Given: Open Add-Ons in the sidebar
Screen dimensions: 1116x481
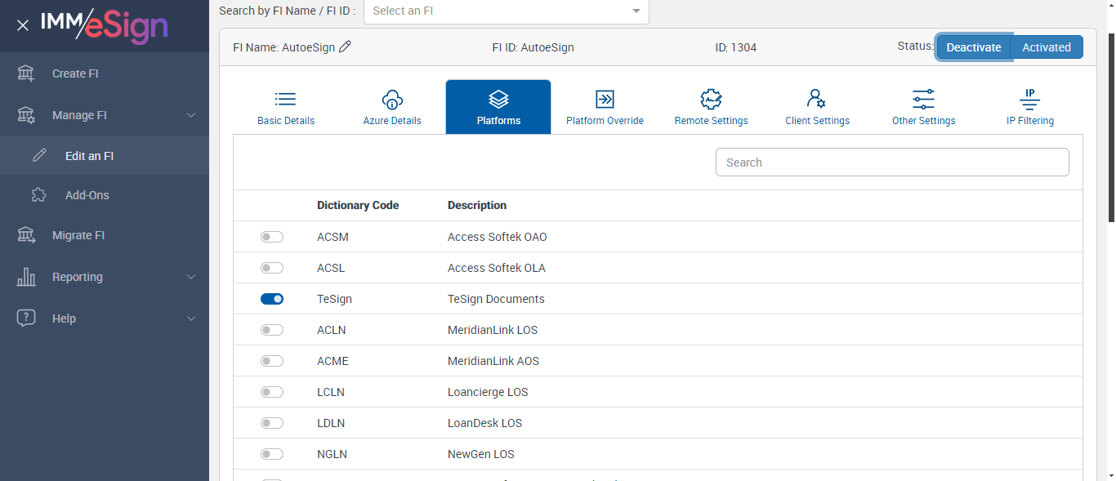Looking at the screenshot, I should pos(105,195).
